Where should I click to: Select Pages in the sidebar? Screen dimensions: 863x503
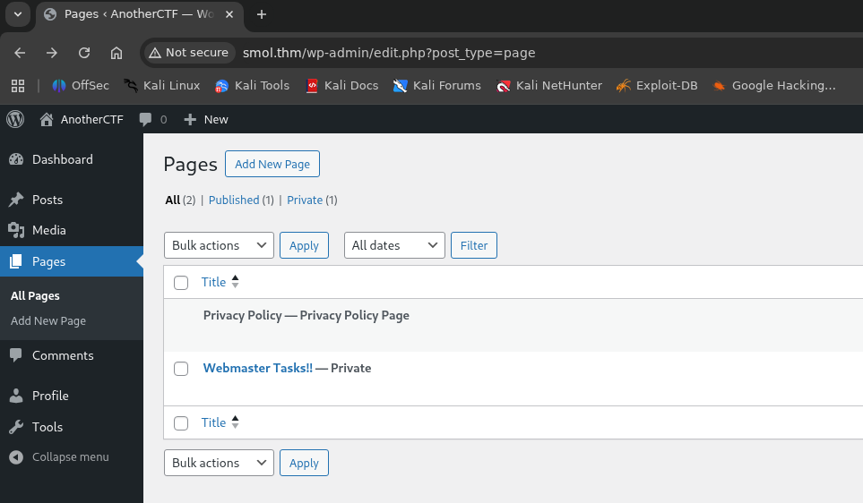click(x=72, y=261)
